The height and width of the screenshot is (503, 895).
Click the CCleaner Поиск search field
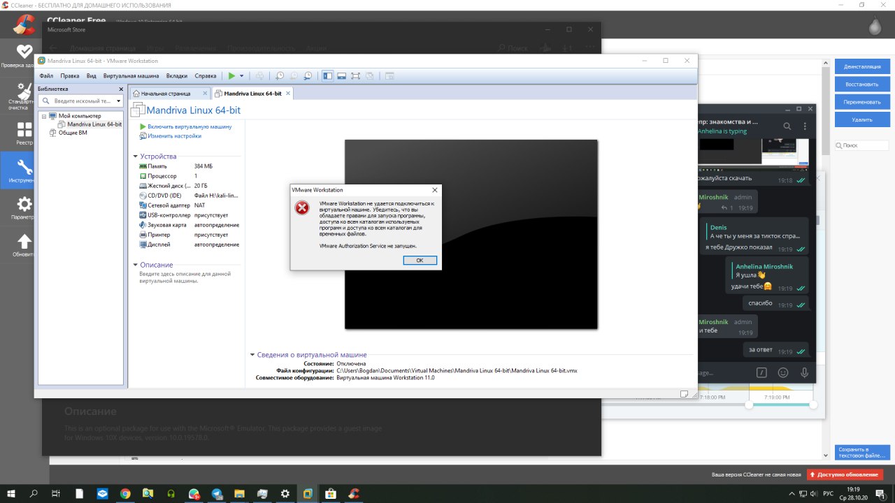[861, 145]
